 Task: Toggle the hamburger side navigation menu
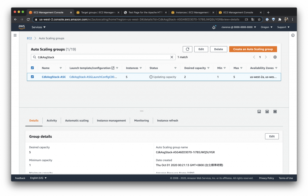pos(15,35)
